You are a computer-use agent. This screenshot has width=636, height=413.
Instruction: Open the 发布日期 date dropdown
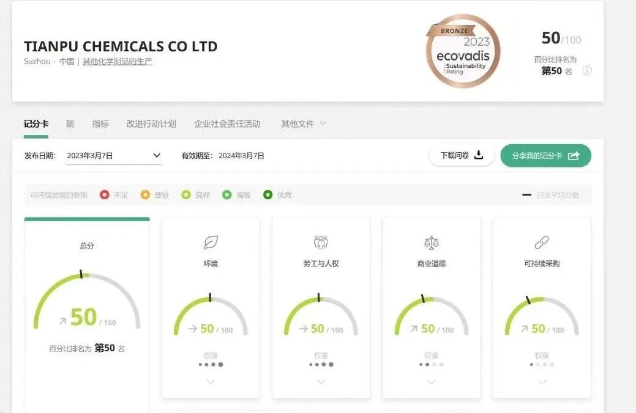tap(114, 155)
